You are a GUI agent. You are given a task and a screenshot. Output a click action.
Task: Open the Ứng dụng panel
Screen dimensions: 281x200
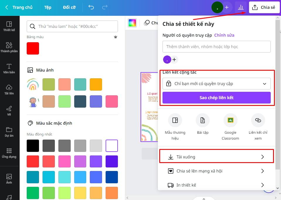pos(10,153)
